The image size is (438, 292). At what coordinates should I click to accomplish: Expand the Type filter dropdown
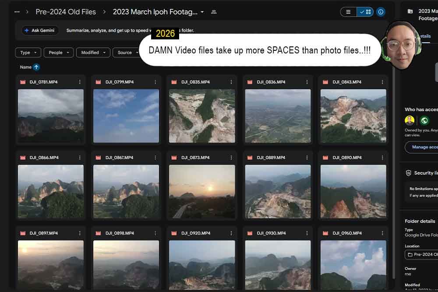click(28, 53)
